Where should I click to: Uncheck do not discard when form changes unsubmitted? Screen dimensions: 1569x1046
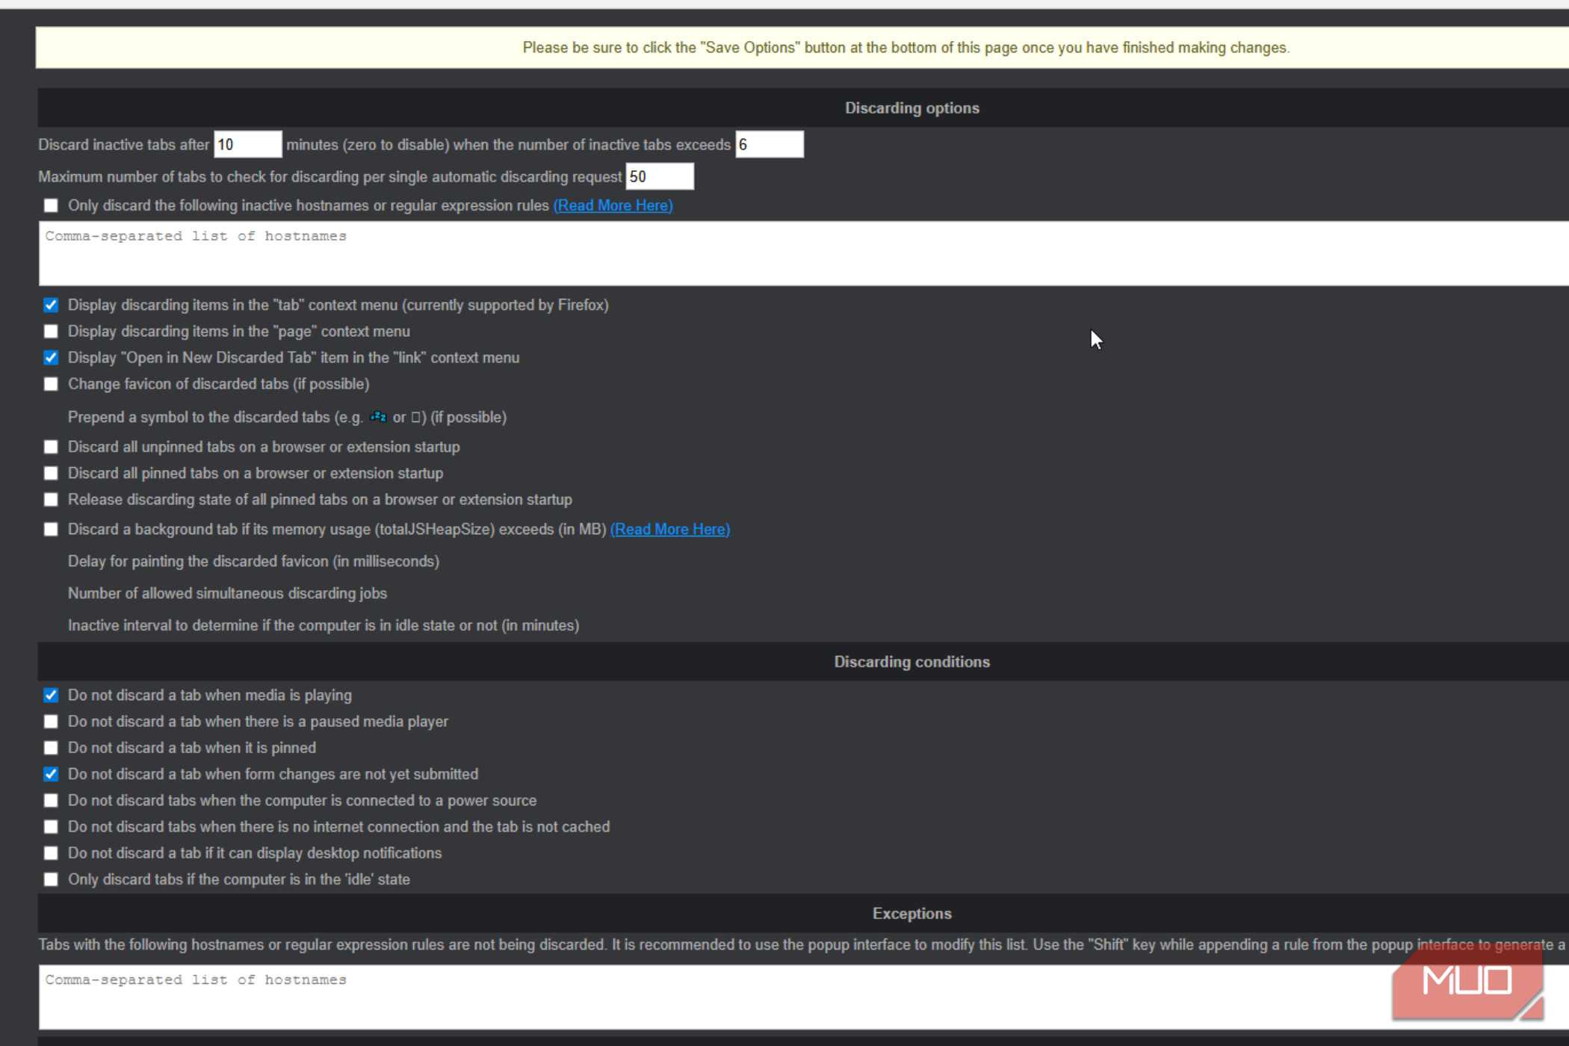51,774
